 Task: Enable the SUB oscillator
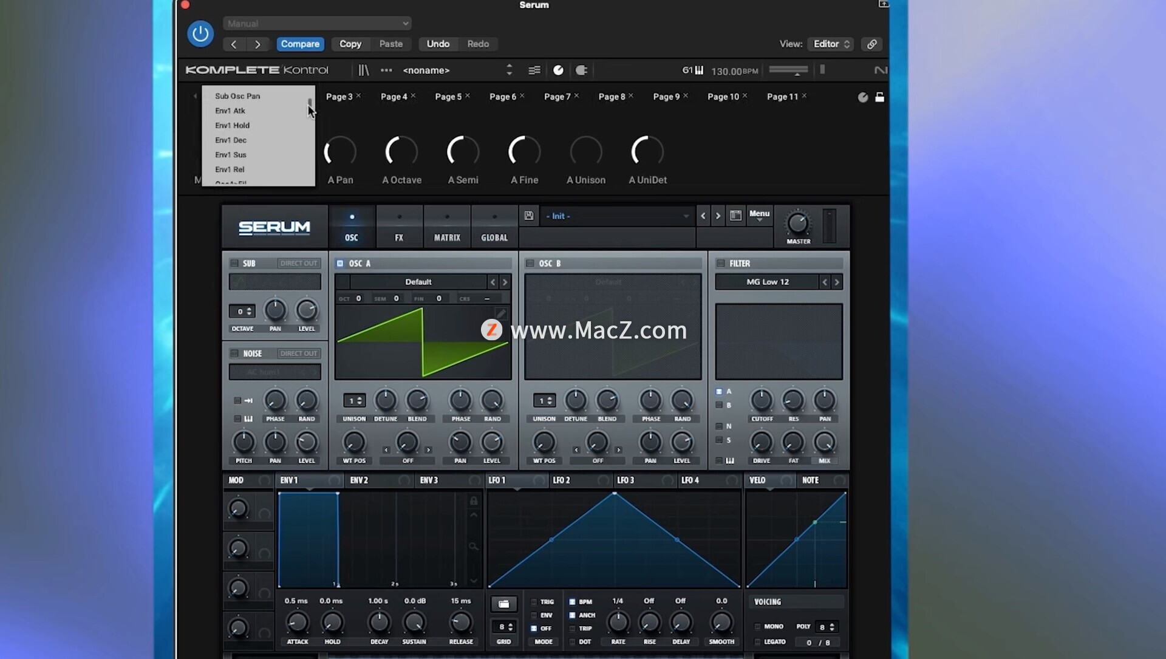click(234, 264)
